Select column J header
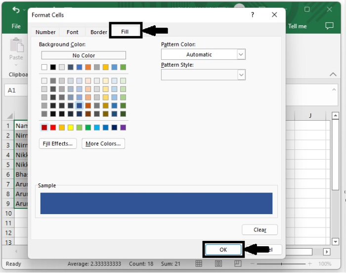Viewport: 346px width, 273px height. (x=310, y=116)
